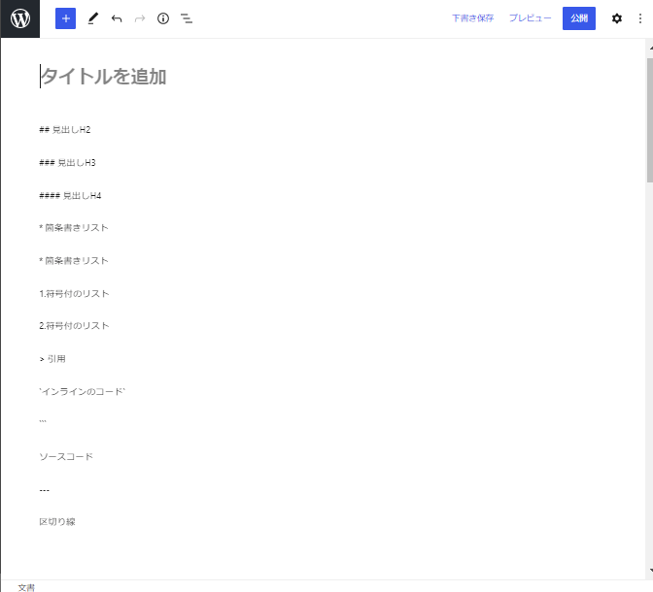
Task: Select the '2.符号付のリスト' line
Action: pyautogui.click(x=74, y=326)
